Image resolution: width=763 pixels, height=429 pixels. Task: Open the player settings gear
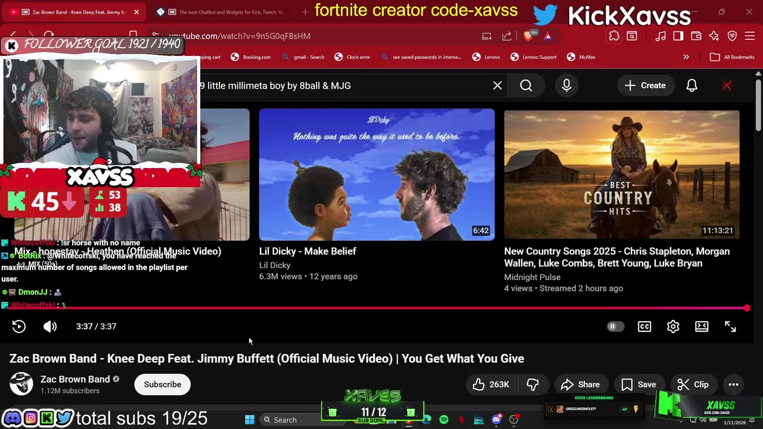[673, 327]
